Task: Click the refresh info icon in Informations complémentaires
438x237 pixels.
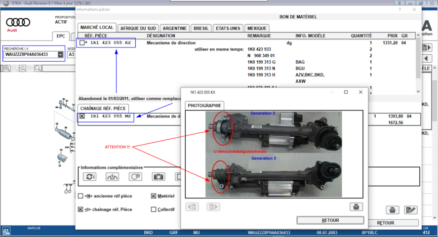Action: click(x=89, y=177)
